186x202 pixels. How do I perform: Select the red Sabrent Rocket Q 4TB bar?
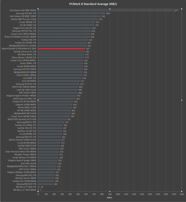pos(61,49)
